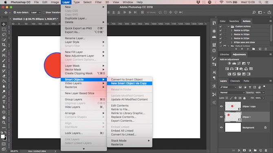
Task: Select the Lasso tool
Action: (4, 34)
